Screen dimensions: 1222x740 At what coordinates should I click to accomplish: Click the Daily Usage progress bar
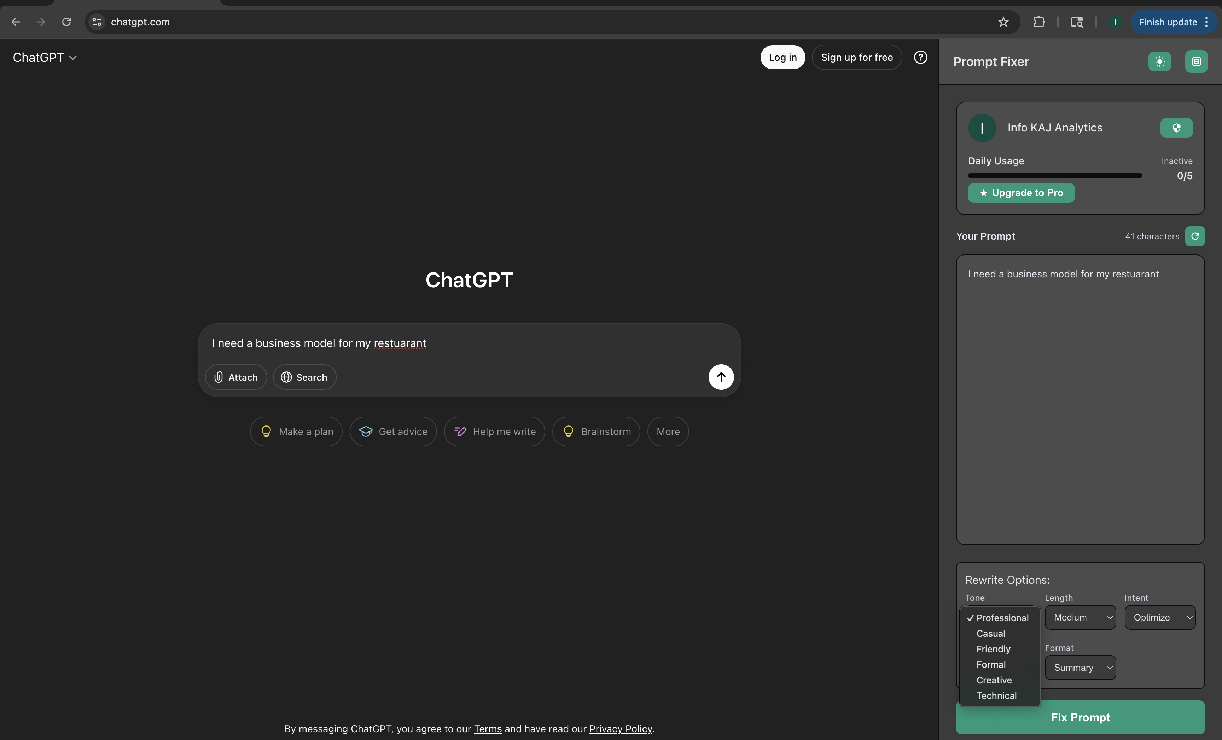click(1055, 176)
